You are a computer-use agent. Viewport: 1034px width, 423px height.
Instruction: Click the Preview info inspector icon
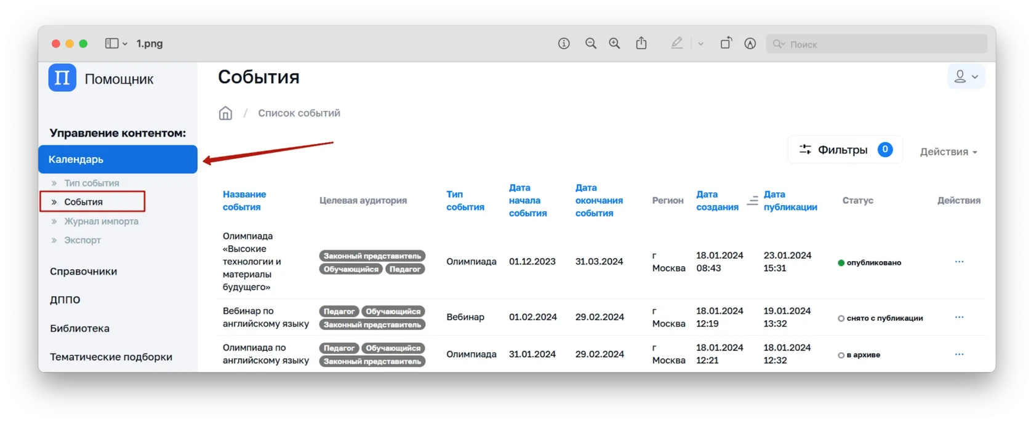point(564,44)
